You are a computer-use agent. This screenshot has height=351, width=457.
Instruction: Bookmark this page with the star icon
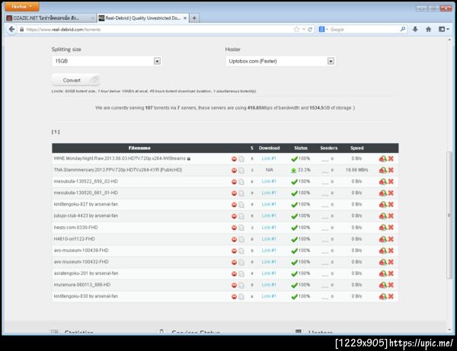coord(296,30)
